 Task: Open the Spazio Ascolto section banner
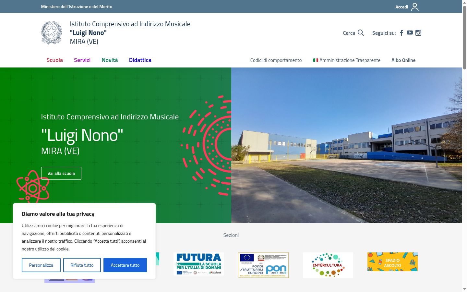pyautogui.click(x=392, y=262)
